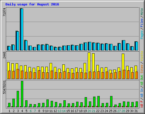The width and height of the screenshot is (145, 114).
Task: Click the x-axis day label 25
Action: click(110, 111)
